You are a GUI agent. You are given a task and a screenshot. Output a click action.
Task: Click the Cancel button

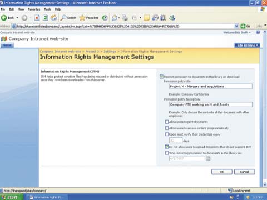coord(244,172)
